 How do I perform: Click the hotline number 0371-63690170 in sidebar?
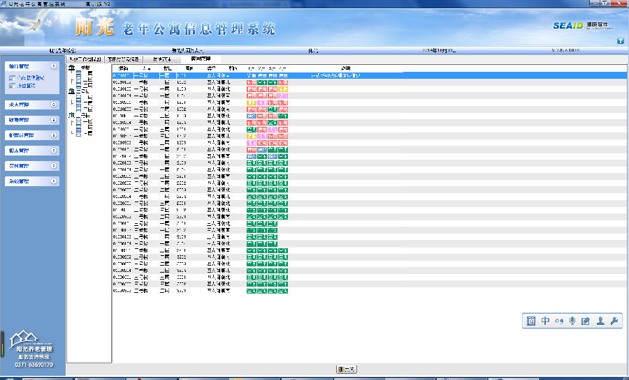pyautogui.click(x=34, y=365)
